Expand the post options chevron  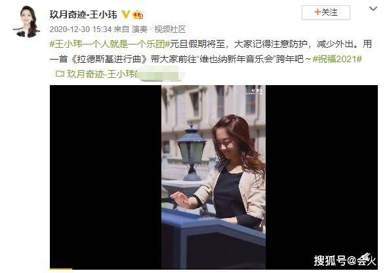pos(373,9)
